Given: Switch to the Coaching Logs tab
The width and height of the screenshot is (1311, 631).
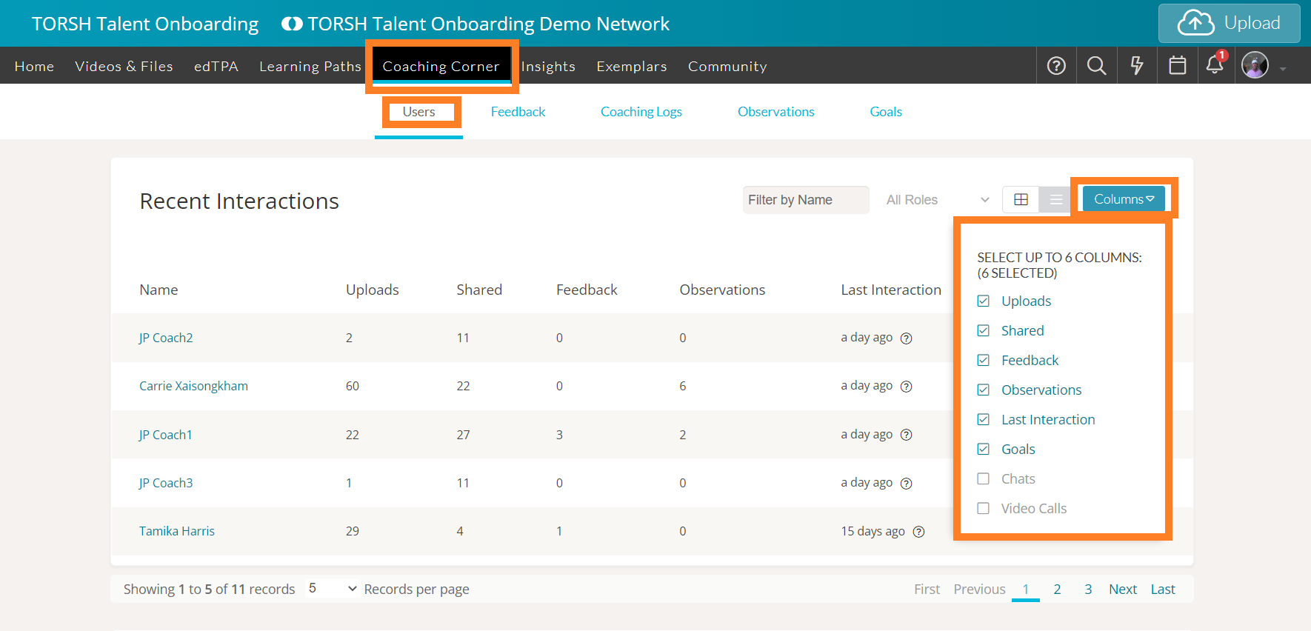Looking at the screenshot, I should tap(641, 112).
